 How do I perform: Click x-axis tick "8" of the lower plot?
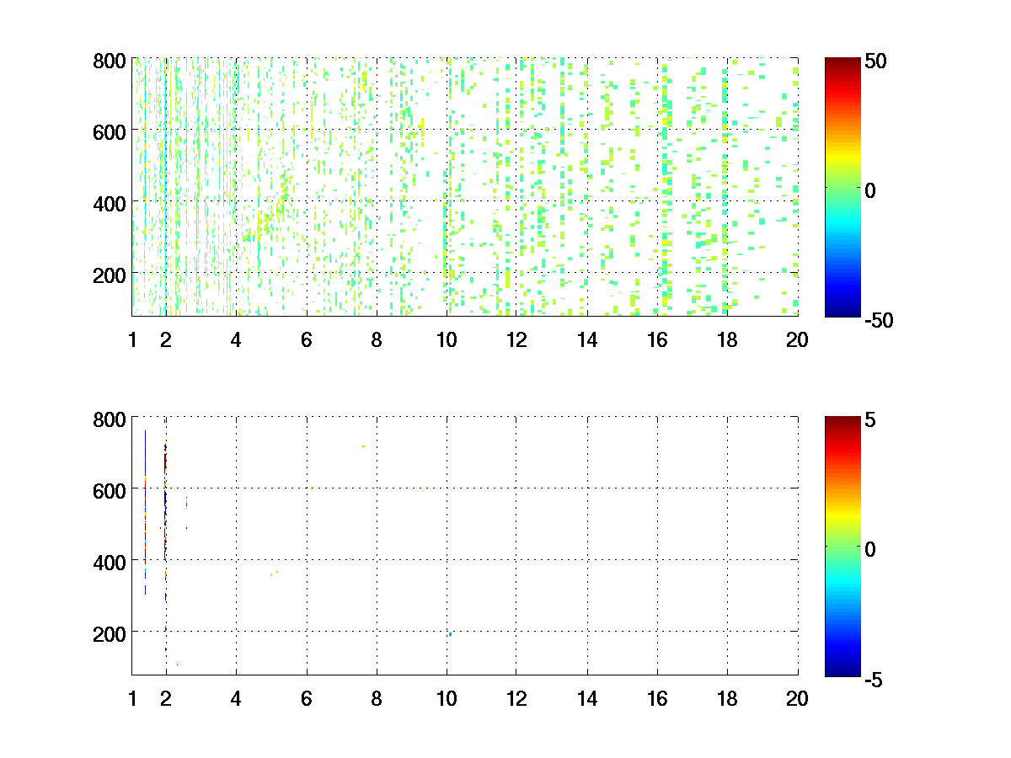377,698
